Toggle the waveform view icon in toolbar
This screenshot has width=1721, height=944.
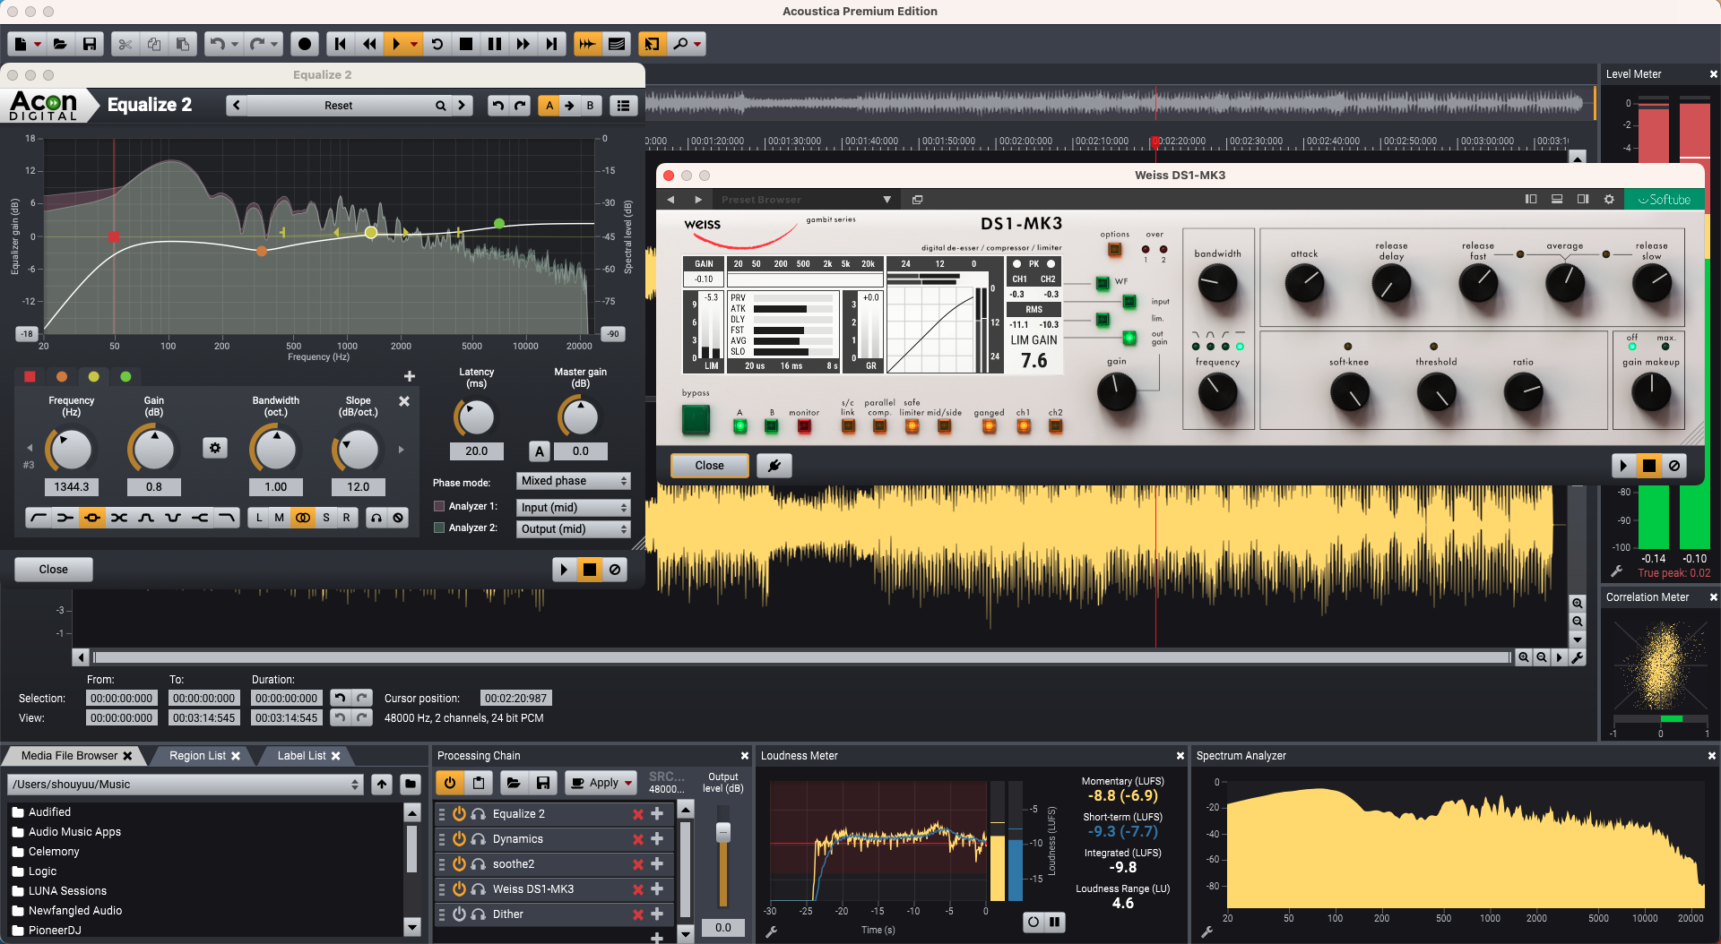587,44
